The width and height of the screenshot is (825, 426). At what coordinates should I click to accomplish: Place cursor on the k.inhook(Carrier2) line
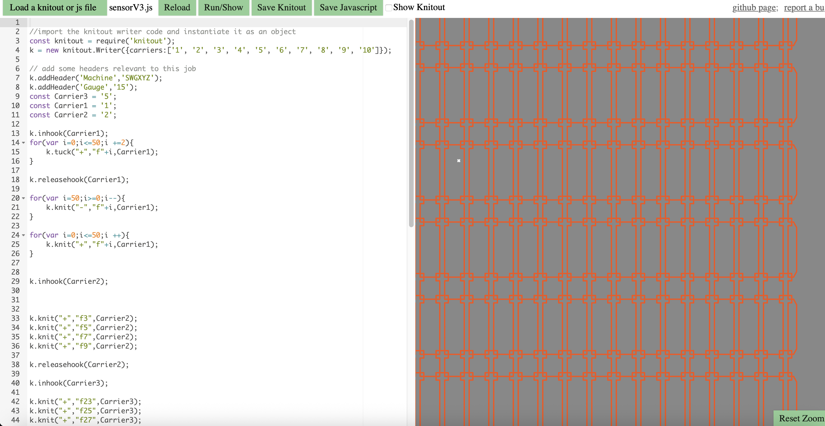click(69, 281)
